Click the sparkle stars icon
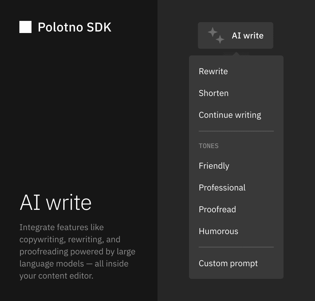This screenshot has height=301, width=315. pyautogui.click(x=216, y=35)
